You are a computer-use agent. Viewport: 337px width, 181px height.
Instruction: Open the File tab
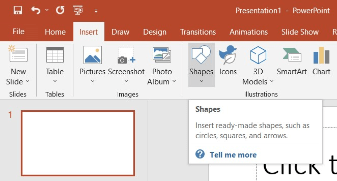[19, 32]
